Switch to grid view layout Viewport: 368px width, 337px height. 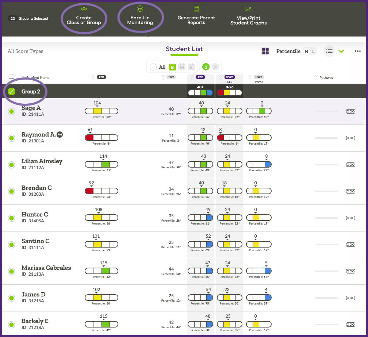265,51
